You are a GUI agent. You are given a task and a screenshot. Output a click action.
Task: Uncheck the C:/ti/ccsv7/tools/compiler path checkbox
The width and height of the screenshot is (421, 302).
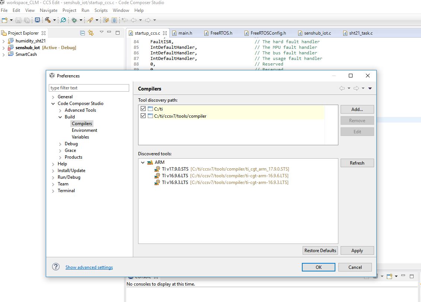click(143, 116)
